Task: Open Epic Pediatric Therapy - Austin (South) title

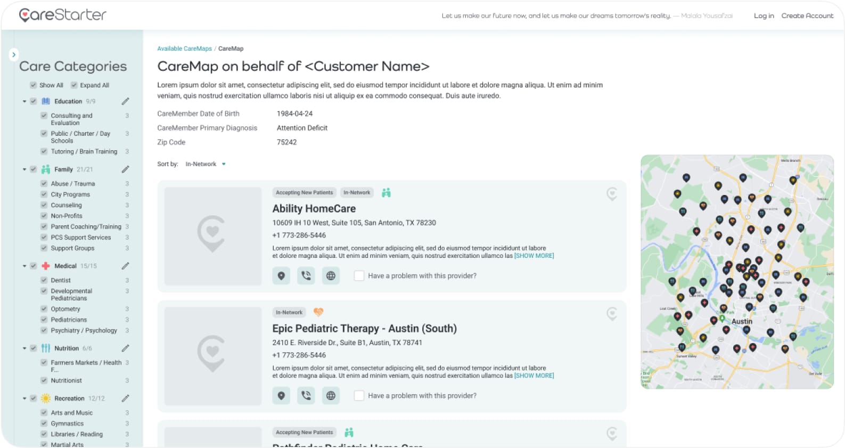Action: (365, 329)
